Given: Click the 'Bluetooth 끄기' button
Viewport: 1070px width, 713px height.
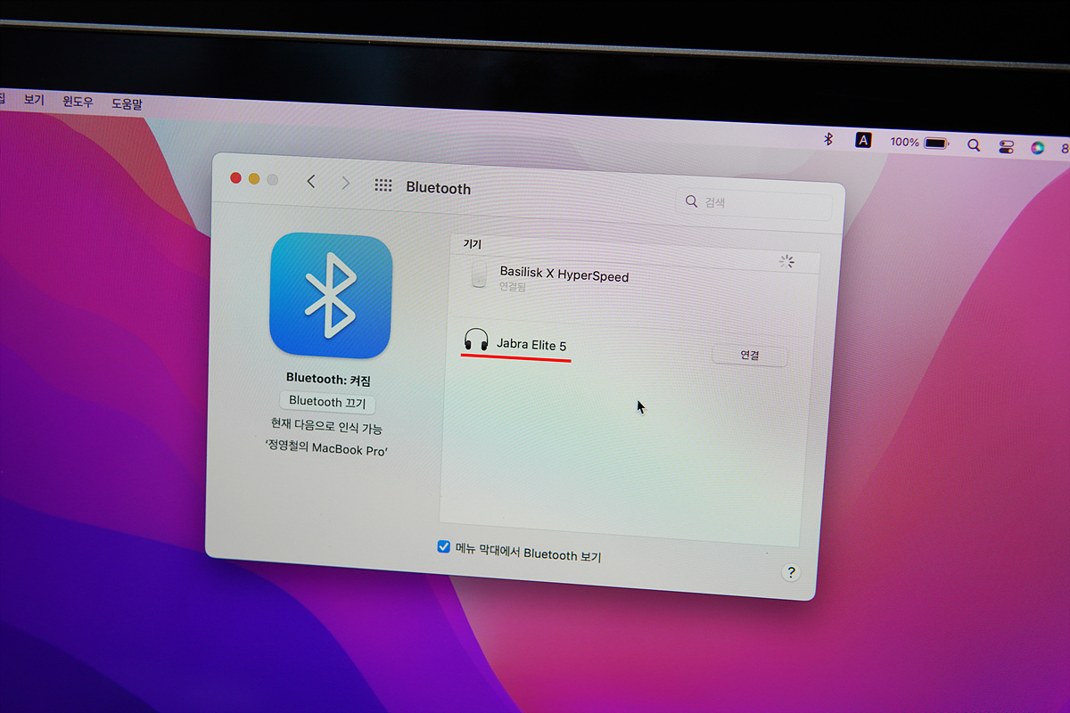Looking at the screenshot, I should click(x=327, y=402).
